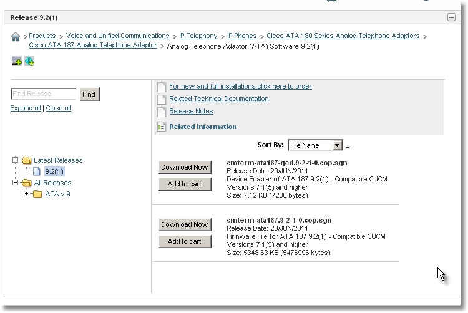Collapse the Release 9.2(1) panel
Screen dimensions: 468x313
(451, 17)
